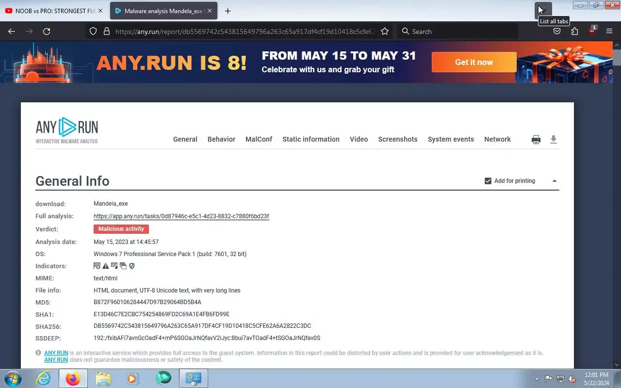Viewport: 621px width, 388px height.
Task: Close the Malware analysis Mandela_exe tab
Action: pos(210,11)
